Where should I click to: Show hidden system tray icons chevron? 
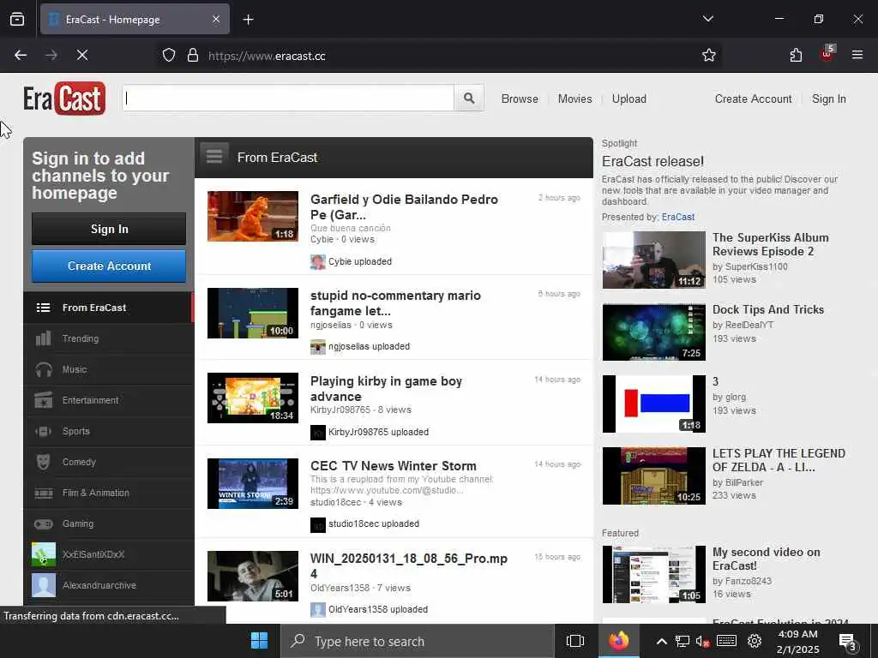click(661, 641)
